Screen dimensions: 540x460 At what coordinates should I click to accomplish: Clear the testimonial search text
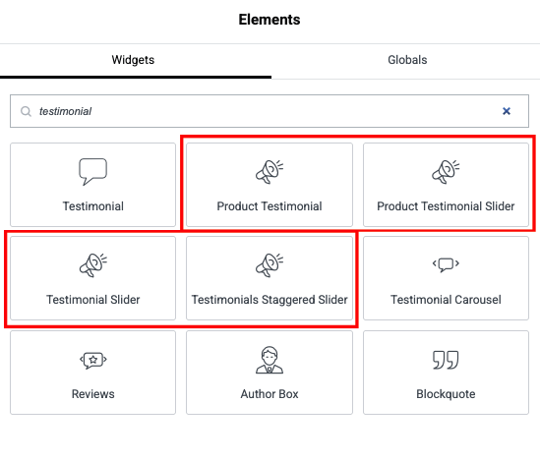pyautogui.click(x=507, y=111)
